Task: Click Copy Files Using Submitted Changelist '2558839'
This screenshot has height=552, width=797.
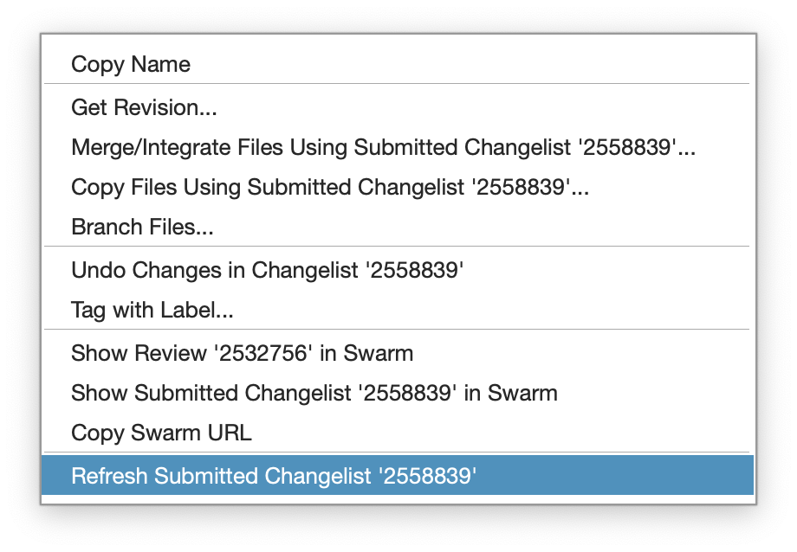Action: (398, 187)
